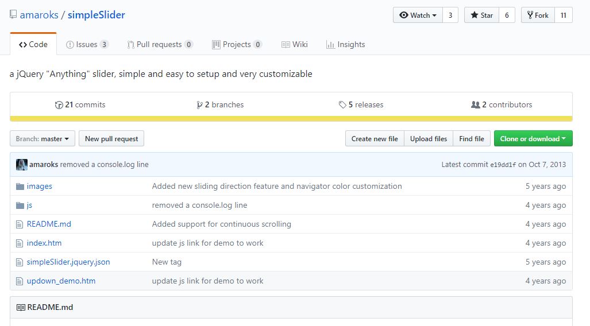Open the simpleSlider repository name link
This screenshot has width=590, height=326.
point(97,15)
